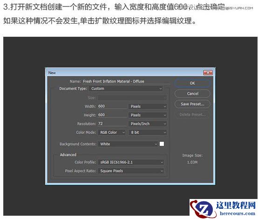The width and height of the screenshot is (258, 219).
Task: Open the Color Profile dropdown
Action: pyautogui.click(x=131, y=162)
